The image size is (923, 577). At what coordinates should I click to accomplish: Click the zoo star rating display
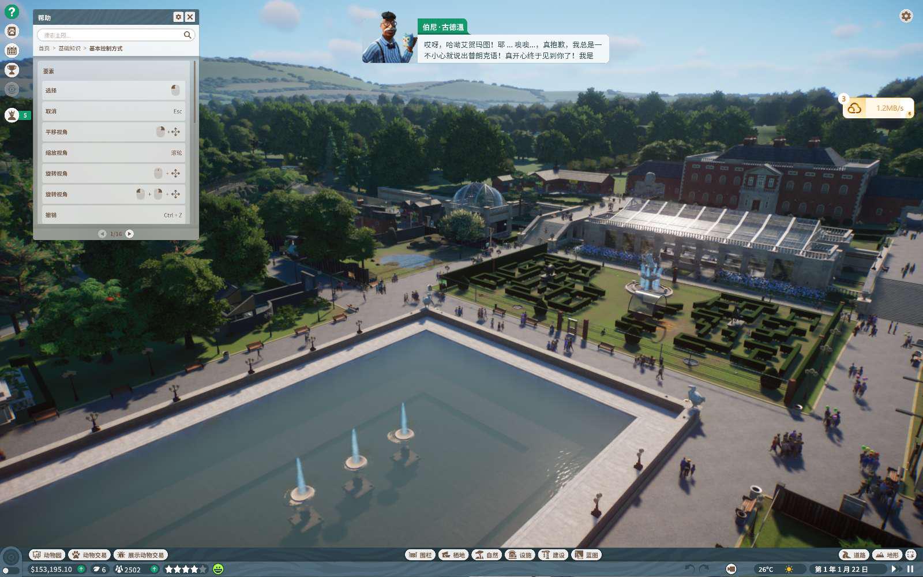(186, 569)
